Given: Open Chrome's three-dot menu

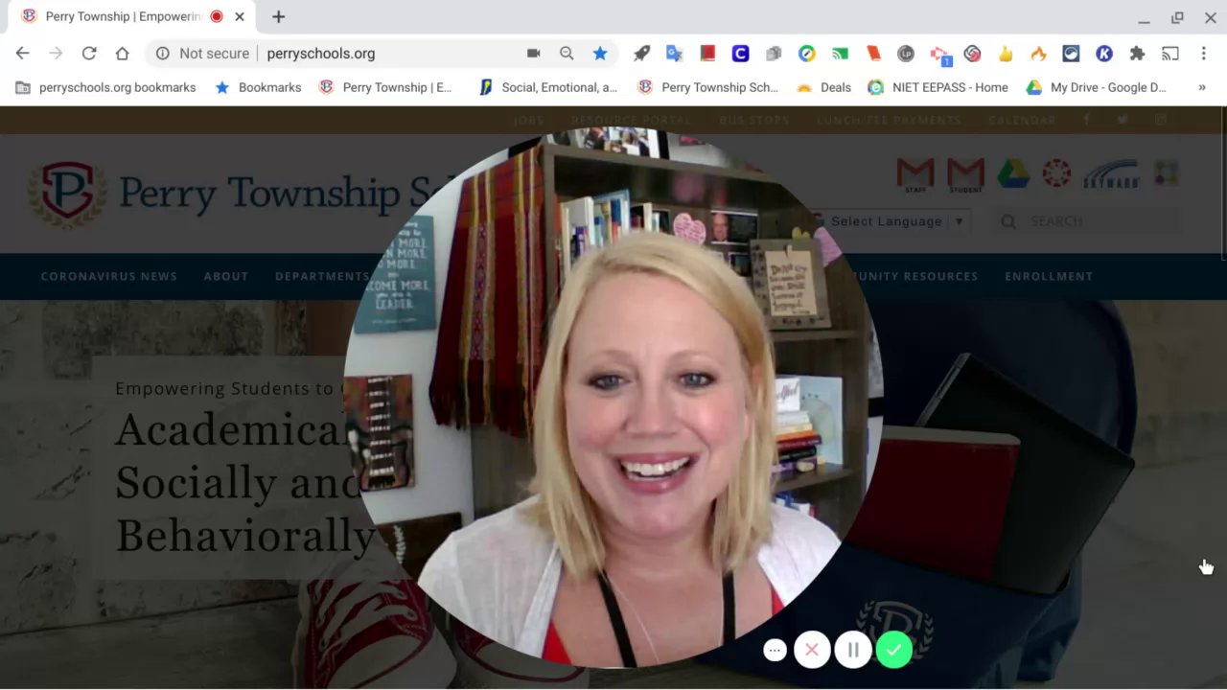Looking at the screenshot, I should [x=1203, y=54].
